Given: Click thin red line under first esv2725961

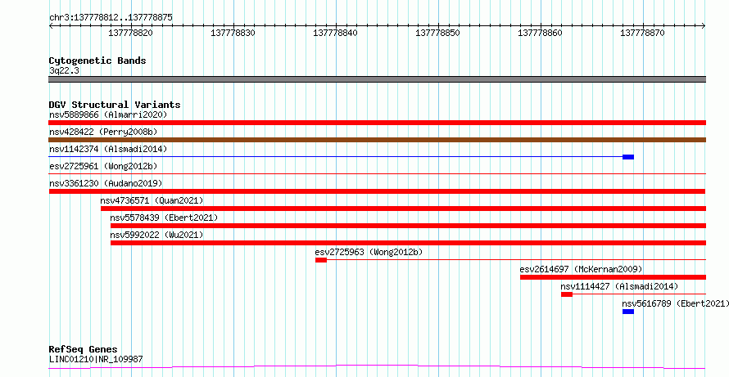Looking at the screenshot, I should pos(377,173).
